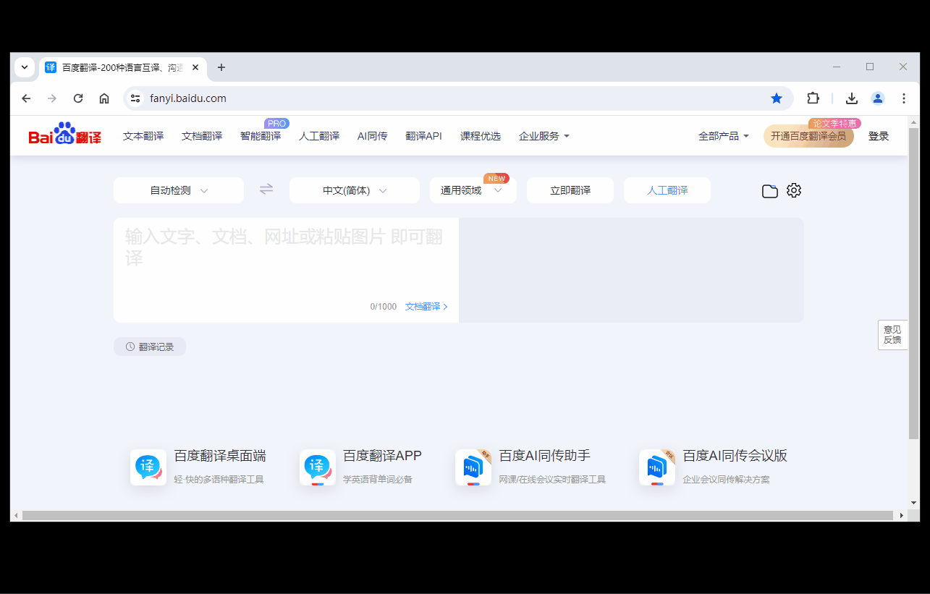Select the 文本翻译 nav item
The height and width of the screenshot is (594, 930).
(143, 136)
